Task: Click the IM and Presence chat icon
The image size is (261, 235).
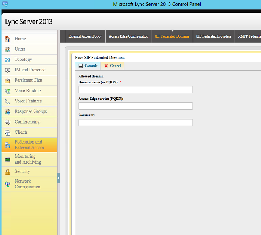Action: 7,70
